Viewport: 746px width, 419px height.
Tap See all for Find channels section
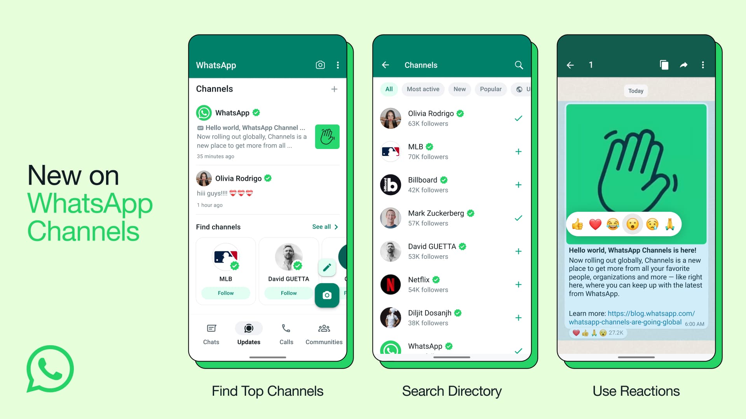[x=325, y=227]
